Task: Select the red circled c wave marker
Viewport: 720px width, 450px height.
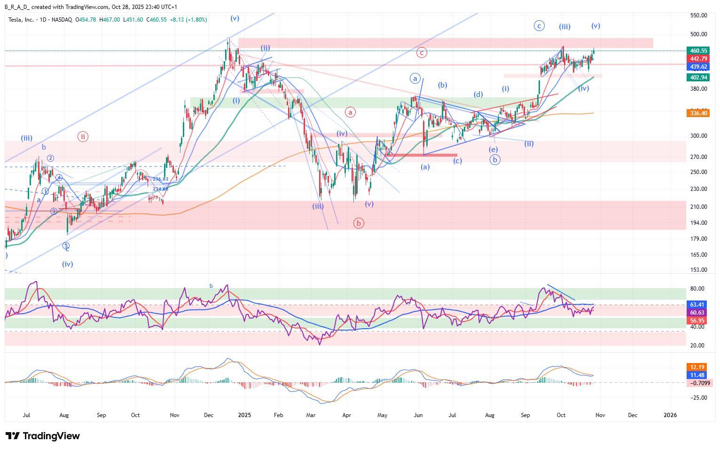Action: 422,53
